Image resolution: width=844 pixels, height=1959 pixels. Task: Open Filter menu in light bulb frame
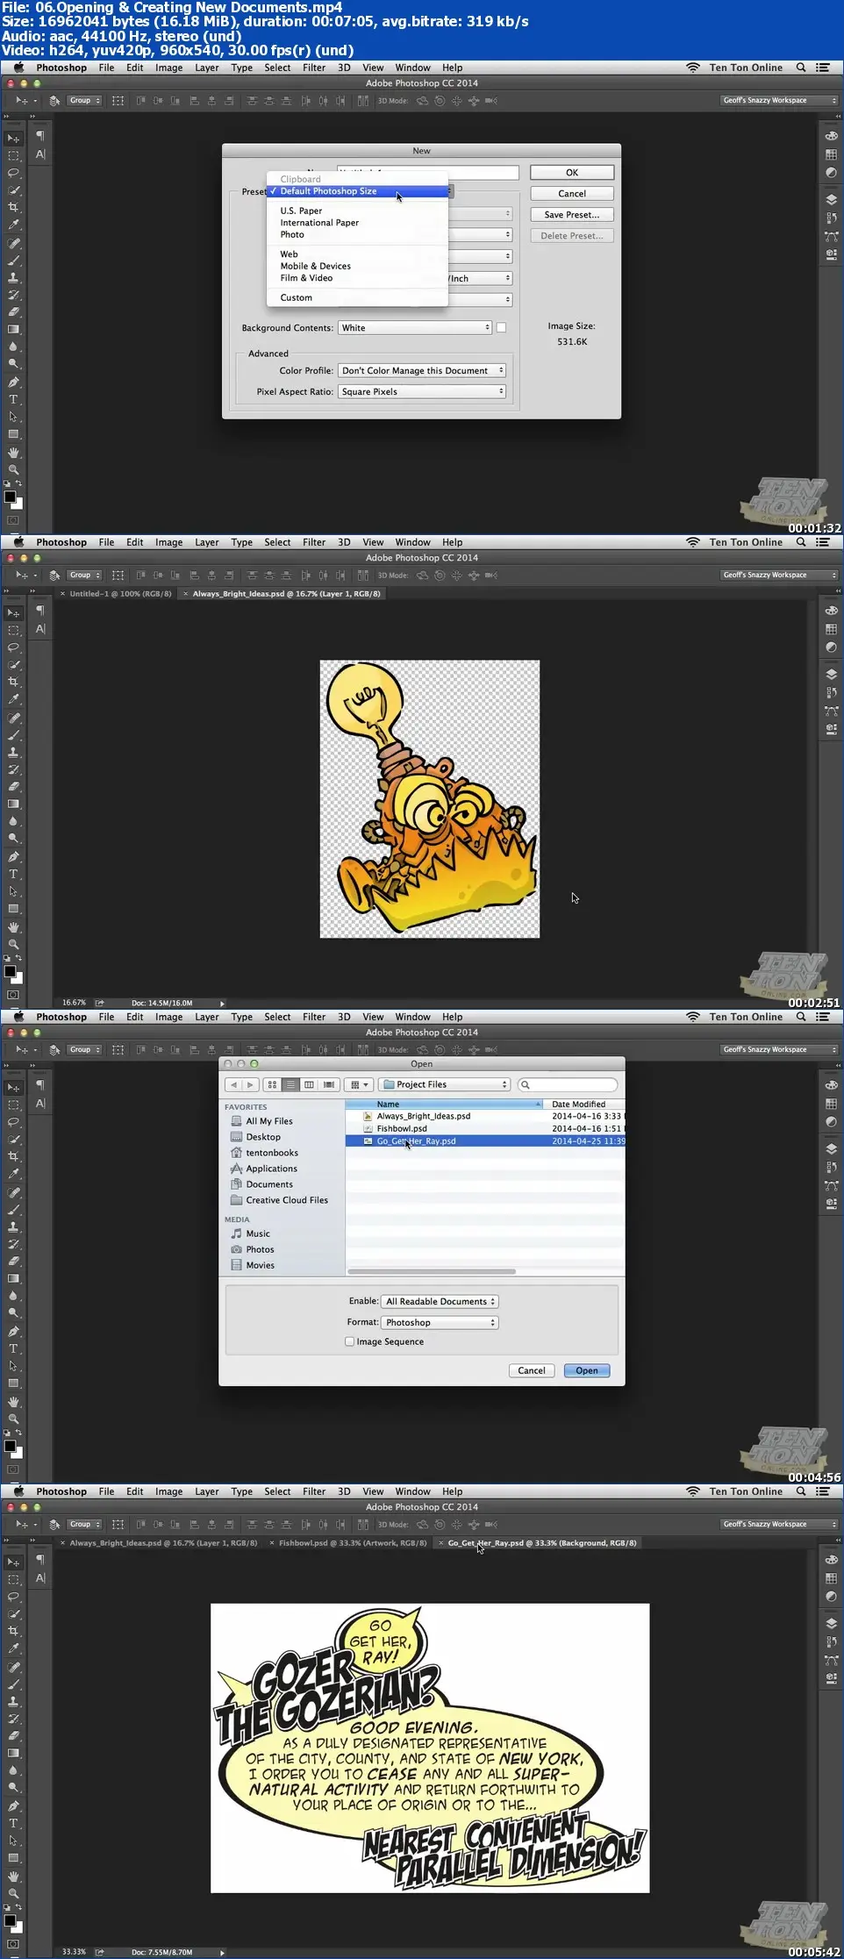[314, 542]
